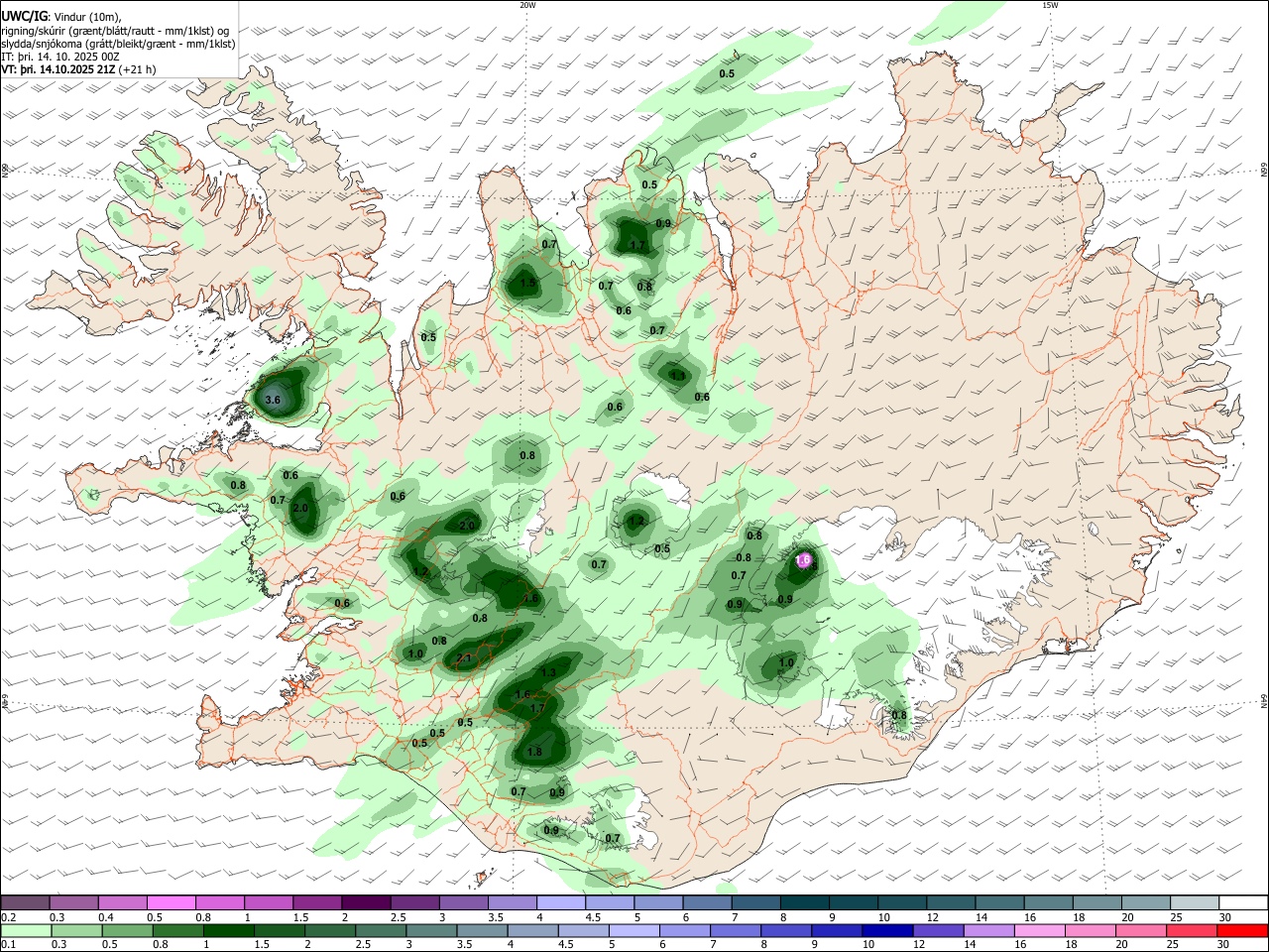Screen dimensions: 1269x952
Task: Click the rigning/skúrir legend description line
Action: pyautogui.click(x=115, y=31)
